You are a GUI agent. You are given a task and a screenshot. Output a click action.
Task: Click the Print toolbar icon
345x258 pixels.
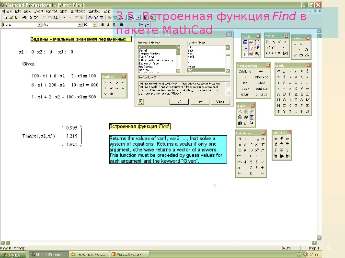pyautogui.click(x=24, y=18)
